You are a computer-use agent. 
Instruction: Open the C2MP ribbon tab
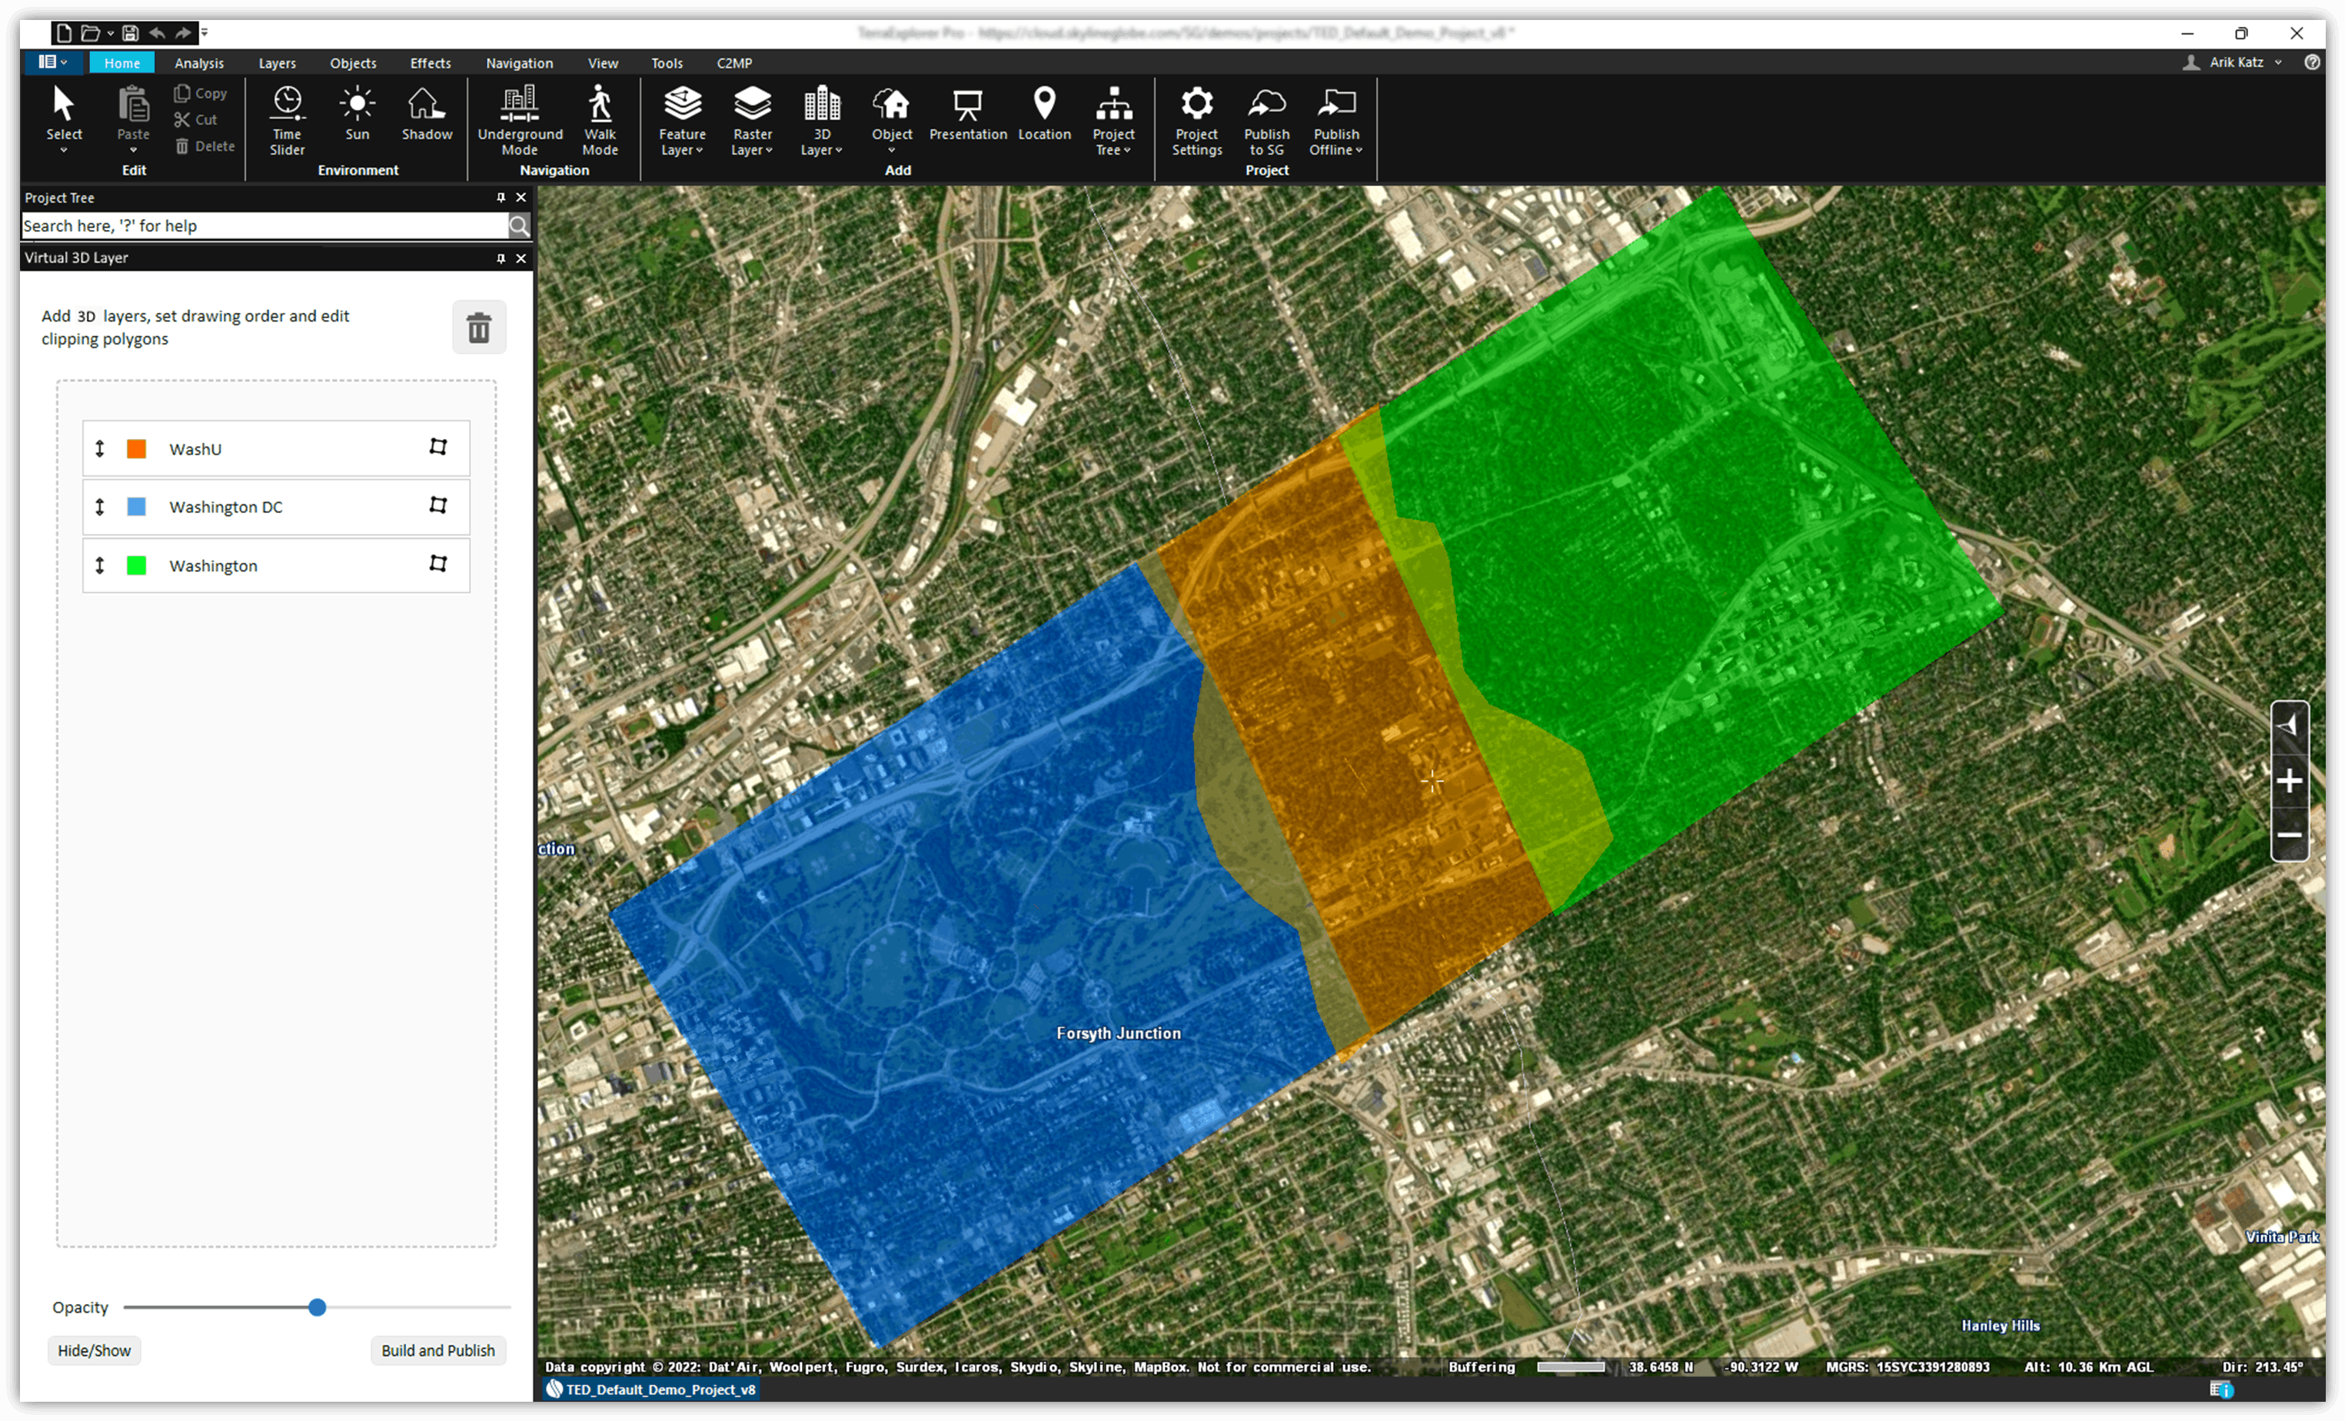point(733,63)
